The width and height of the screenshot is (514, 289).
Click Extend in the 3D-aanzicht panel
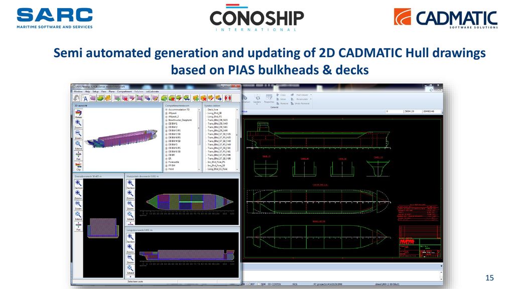click(78, 145)
